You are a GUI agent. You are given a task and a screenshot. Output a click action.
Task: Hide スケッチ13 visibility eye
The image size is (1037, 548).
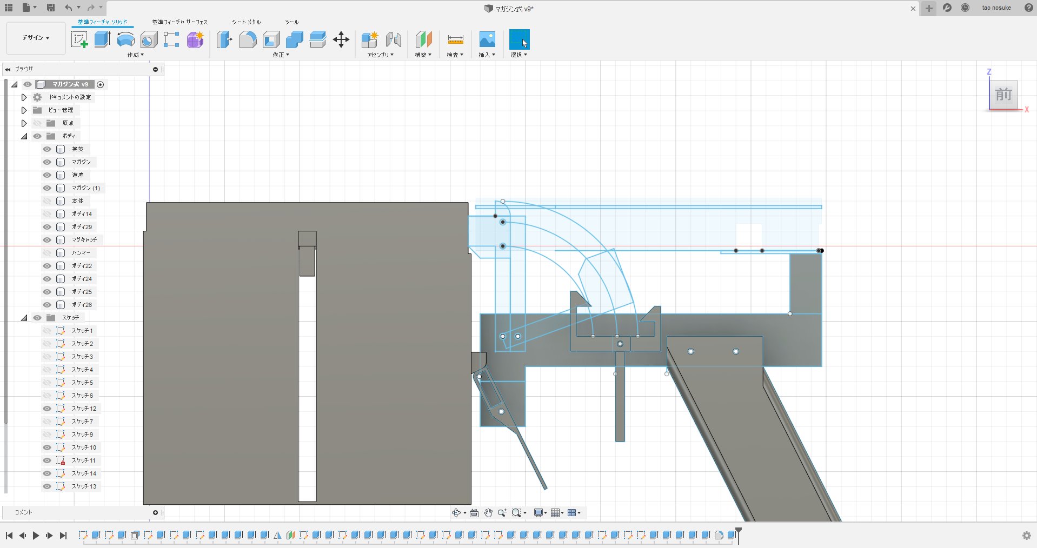point(47,486)
